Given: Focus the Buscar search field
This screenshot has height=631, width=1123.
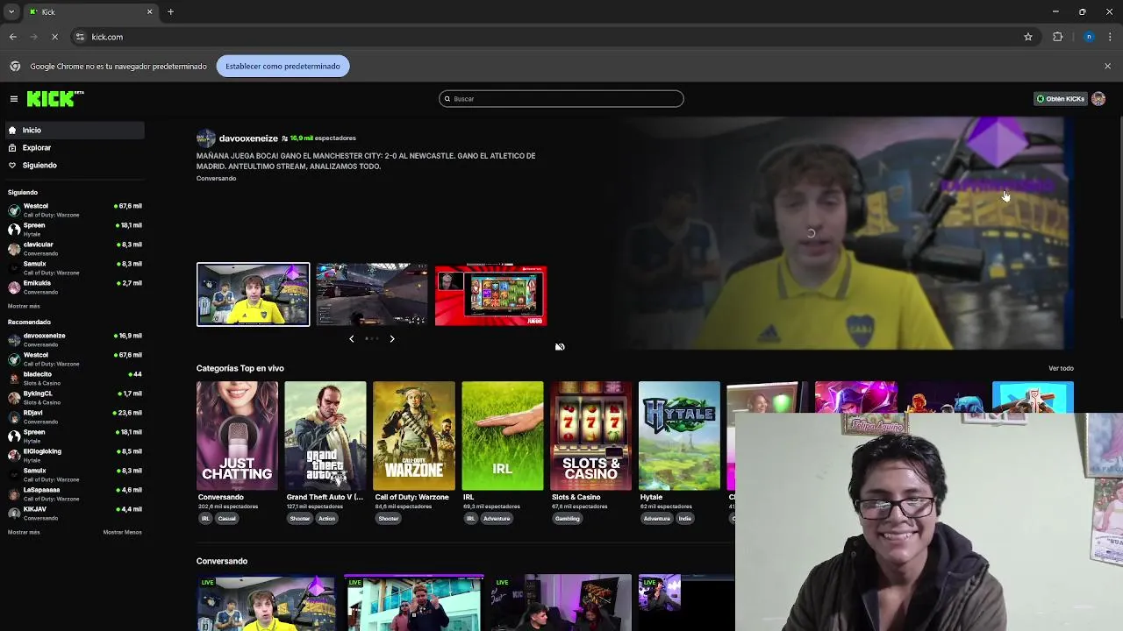Looking at the screenshot, I should (561, 99).
